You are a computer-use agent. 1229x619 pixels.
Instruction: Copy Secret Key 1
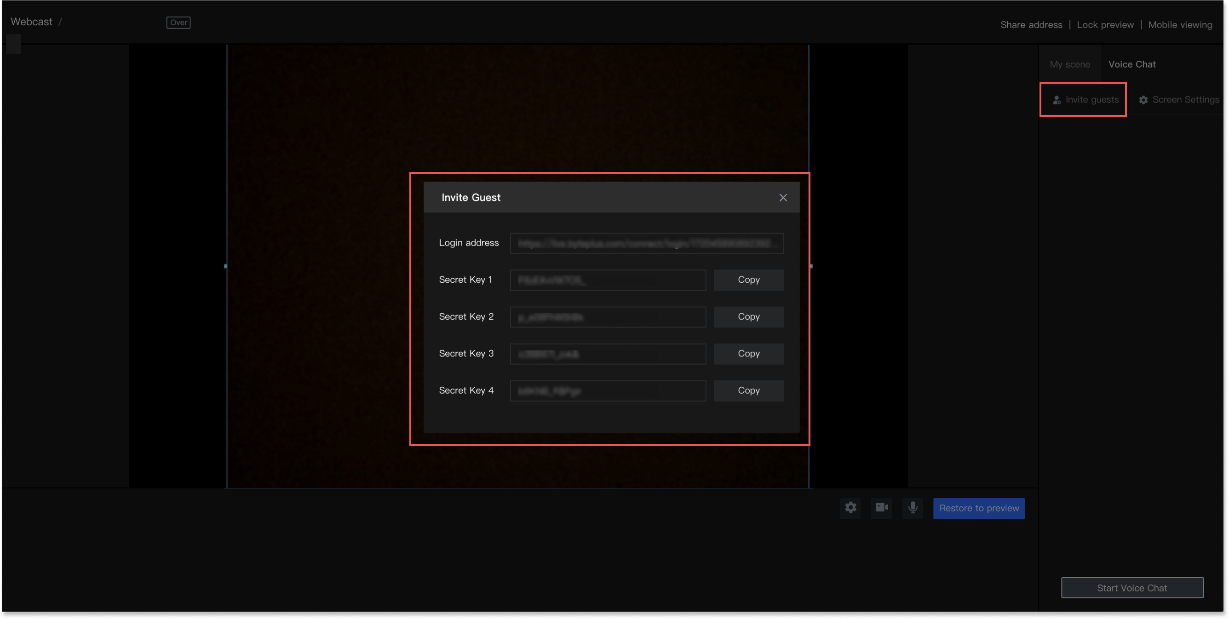click(x=748, y=280)
